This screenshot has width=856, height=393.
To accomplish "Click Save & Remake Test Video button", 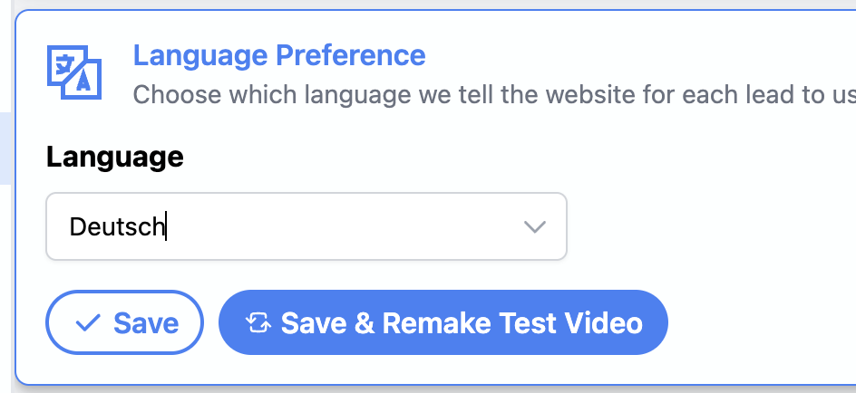I will coord(443,322).
